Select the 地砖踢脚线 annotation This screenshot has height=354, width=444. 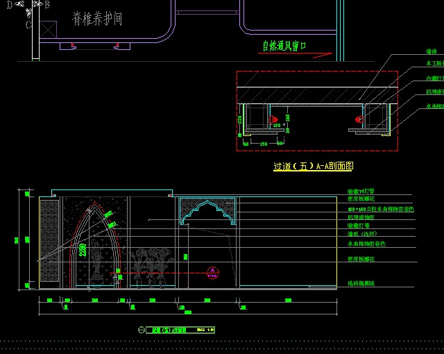click(361, 283)
